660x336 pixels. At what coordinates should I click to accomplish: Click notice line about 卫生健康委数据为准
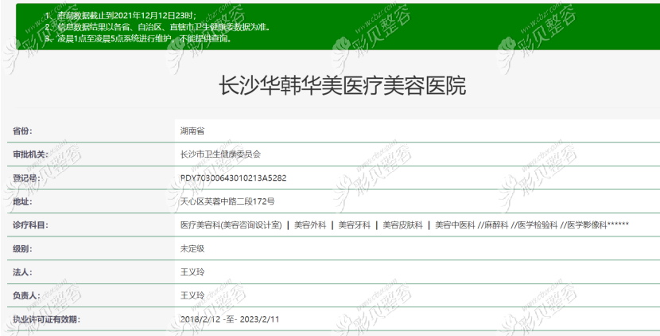[157, 27]
